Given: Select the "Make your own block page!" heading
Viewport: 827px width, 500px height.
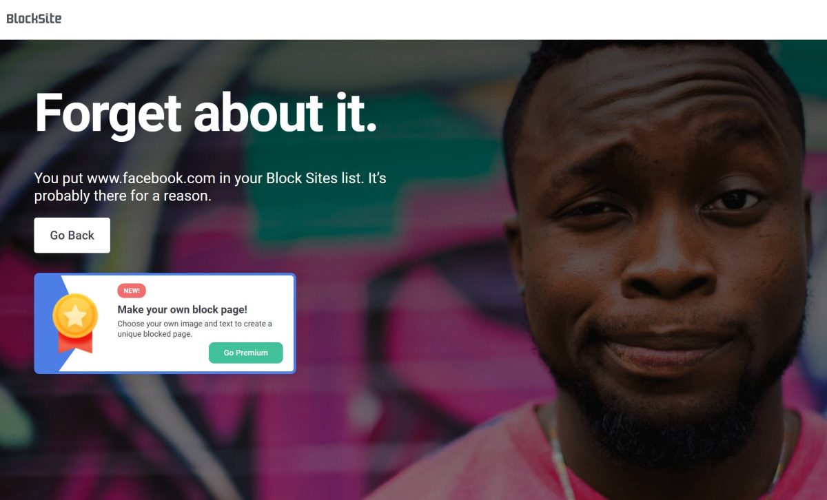Looking at the screenshot, I should click(182, 310).
